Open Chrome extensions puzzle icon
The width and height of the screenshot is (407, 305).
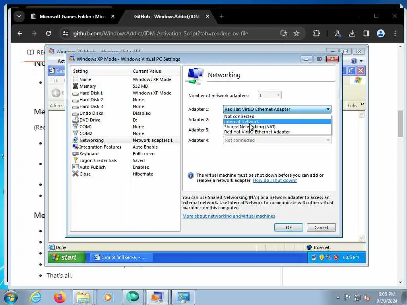(x=316, y=33)
